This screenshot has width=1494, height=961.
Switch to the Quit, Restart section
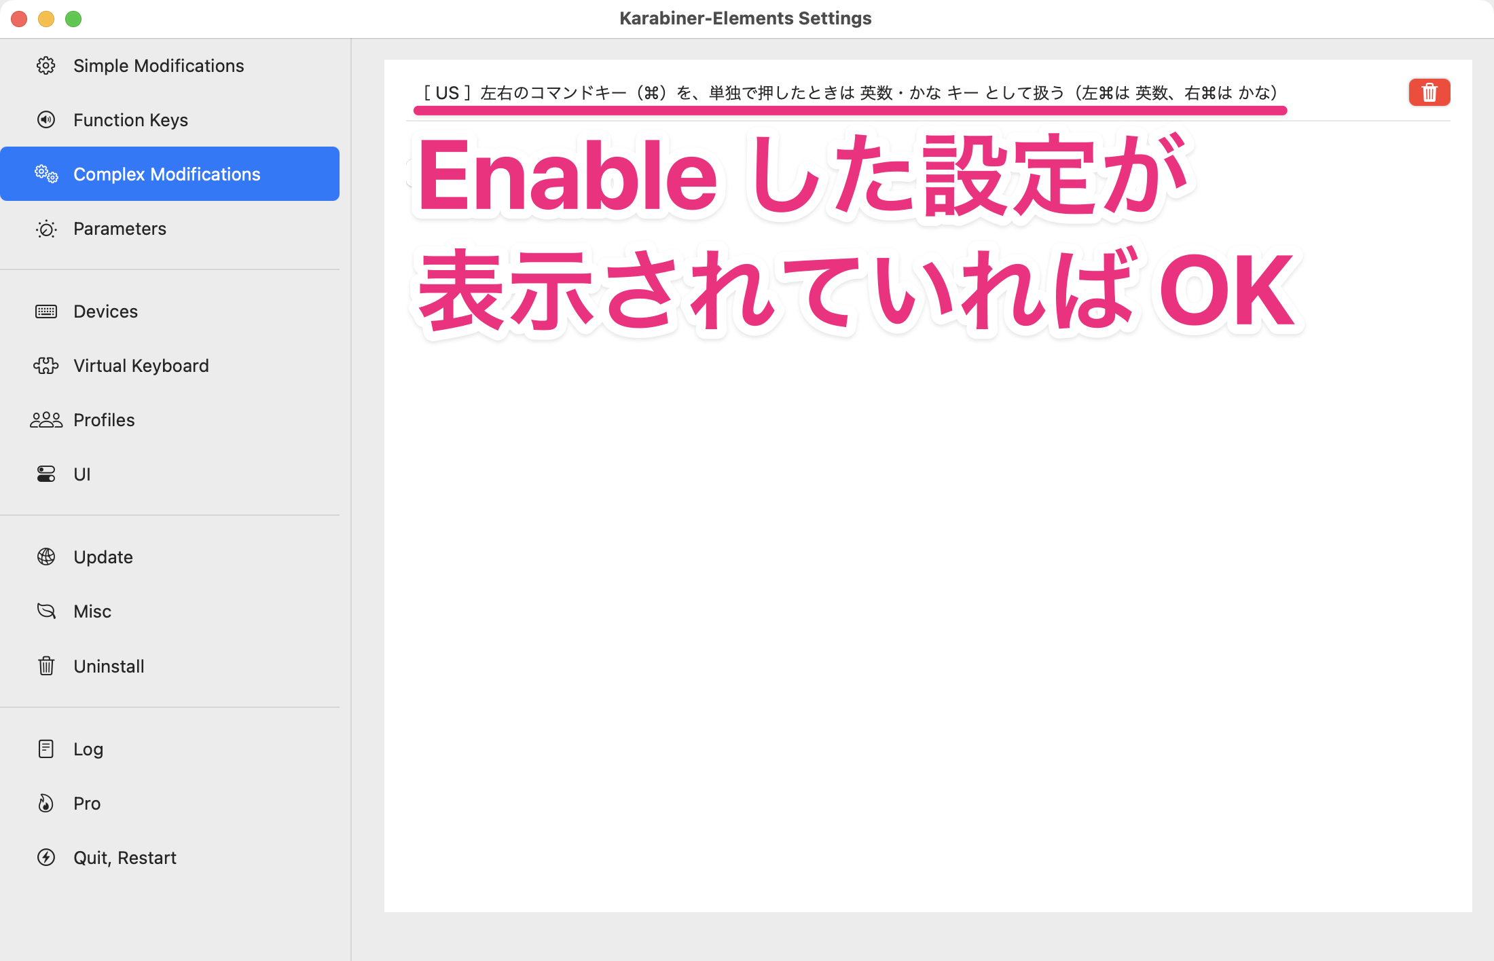coord(124,857)
